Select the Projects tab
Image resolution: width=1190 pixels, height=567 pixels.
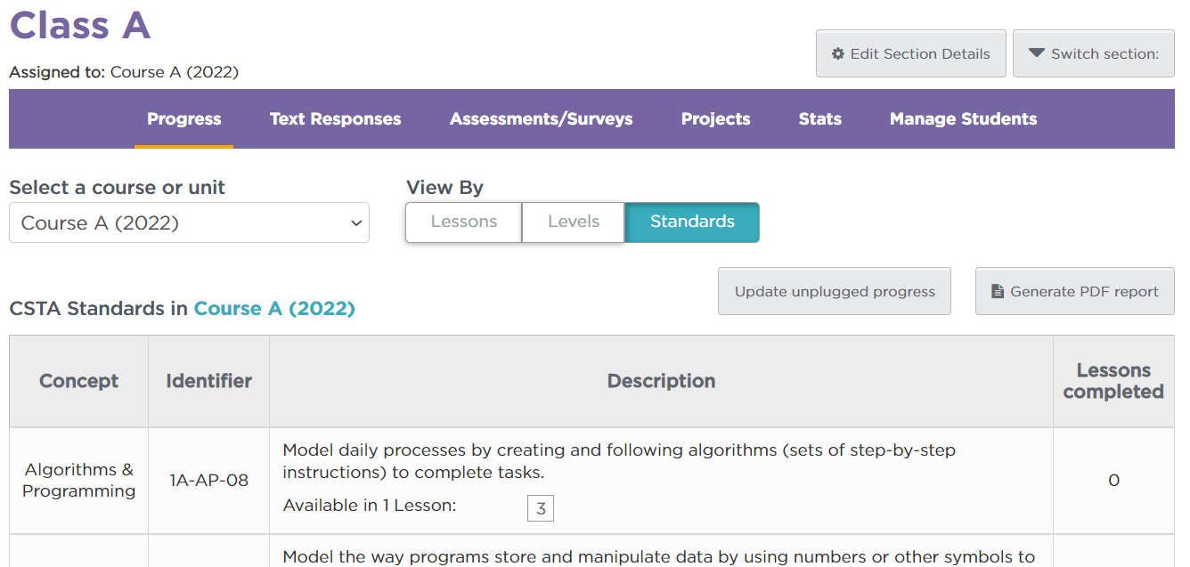tap(715, 118)
